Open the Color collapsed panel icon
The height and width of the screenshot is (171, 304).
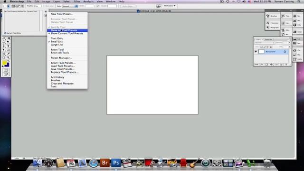coord(294,32)
